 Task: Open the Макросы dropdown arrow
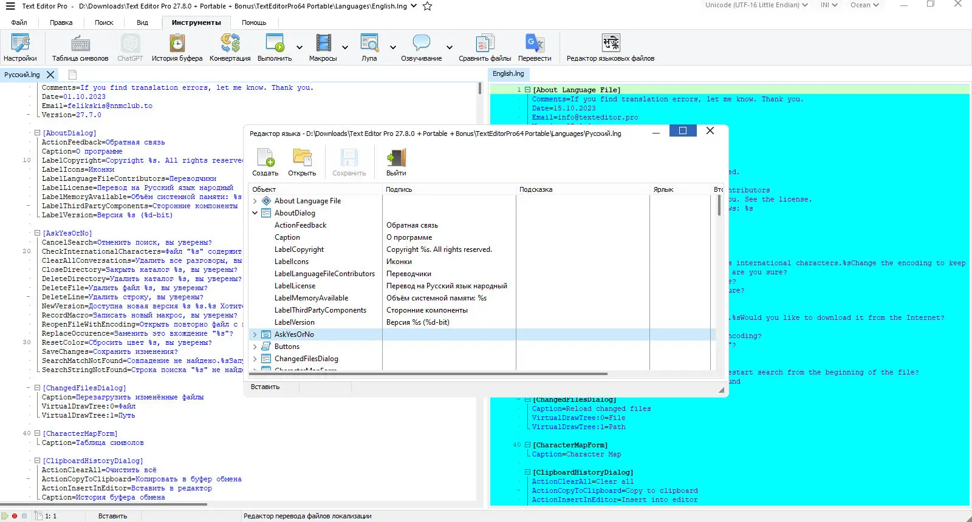tap(345, 47)
